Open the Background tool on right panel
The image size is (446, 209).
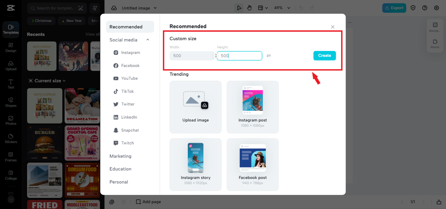pos(435,27)
